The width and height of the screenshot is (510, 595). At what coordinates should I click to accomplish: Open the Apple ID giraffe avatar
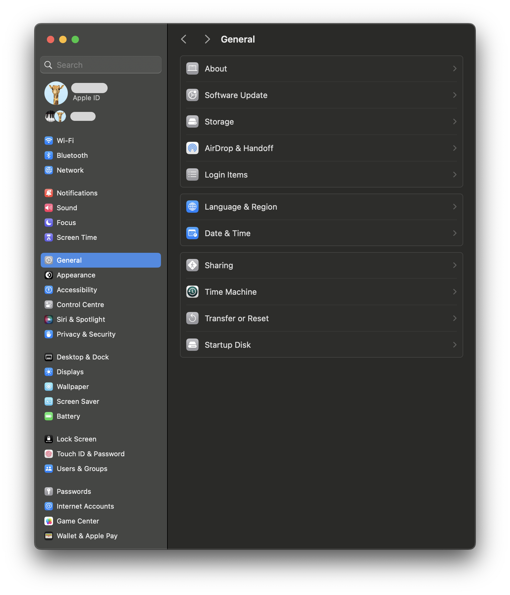click(56, 93)
